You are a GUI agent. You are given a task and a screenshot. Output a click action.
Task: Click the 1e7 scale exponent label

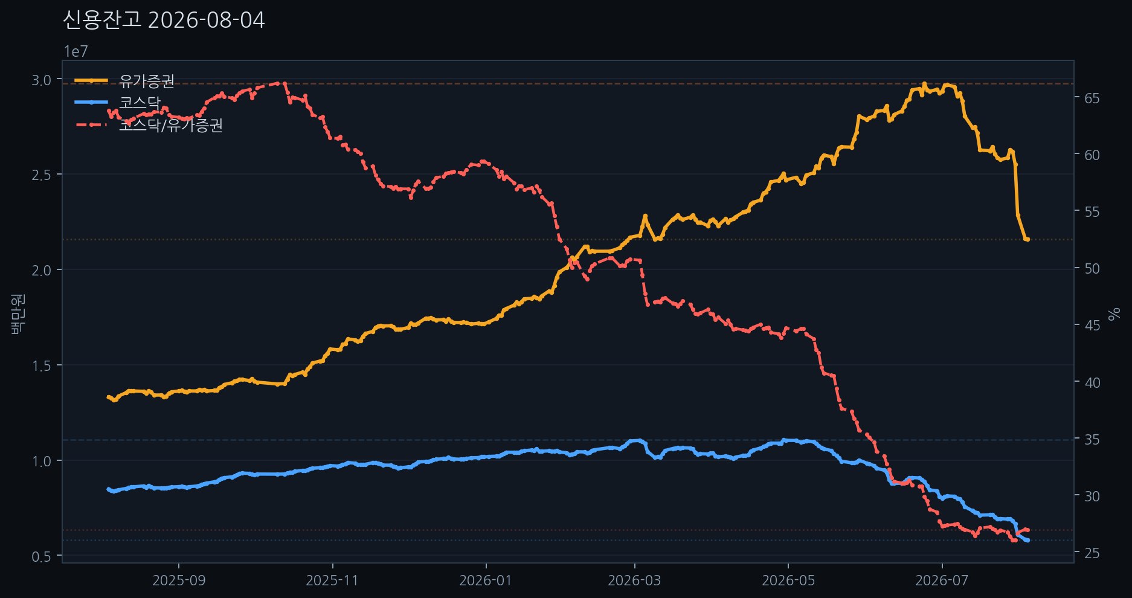click(76, 51)
